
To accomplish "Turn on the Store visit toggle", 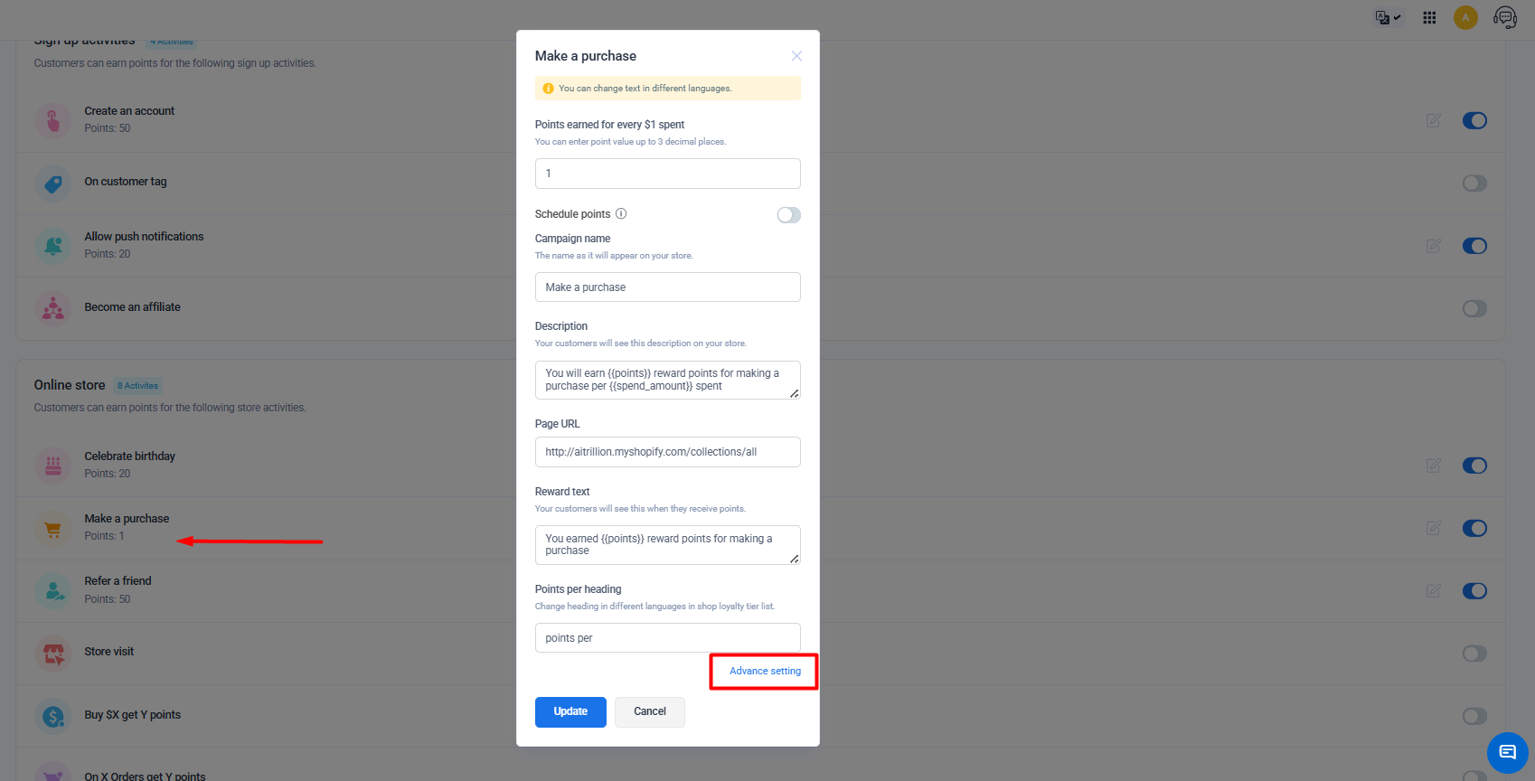I will tap(1474, 654).
